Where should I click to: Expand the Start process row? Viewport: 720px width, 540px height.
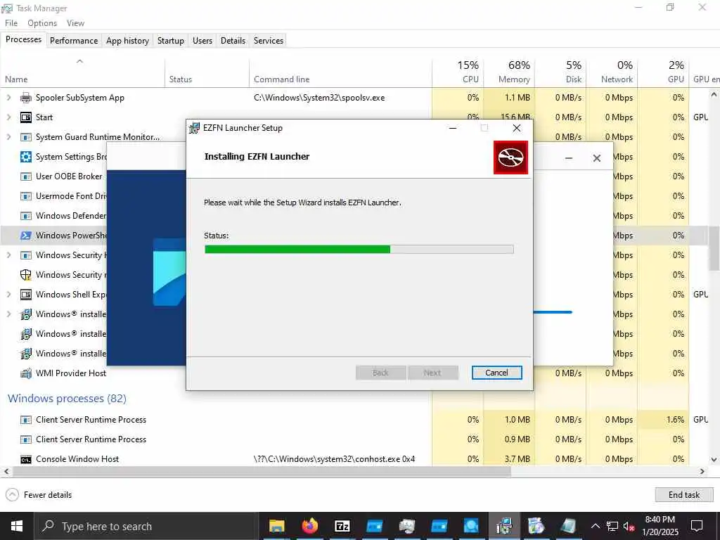[8, 117]
